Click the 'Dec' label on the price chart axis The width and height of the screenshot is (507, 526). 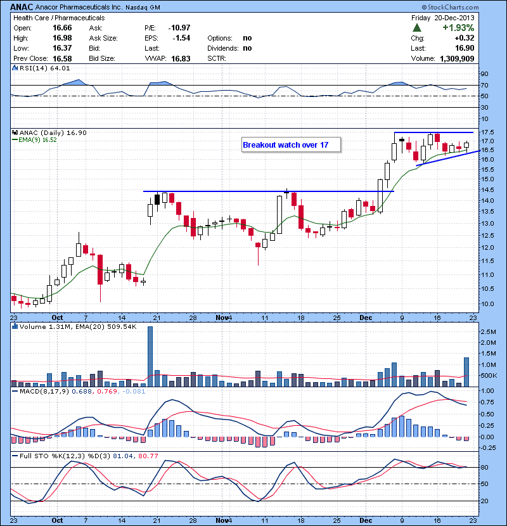[x=366, y=318]
